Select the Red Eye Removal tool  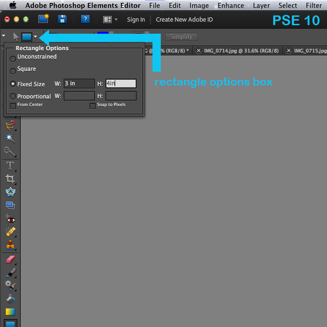10,218
